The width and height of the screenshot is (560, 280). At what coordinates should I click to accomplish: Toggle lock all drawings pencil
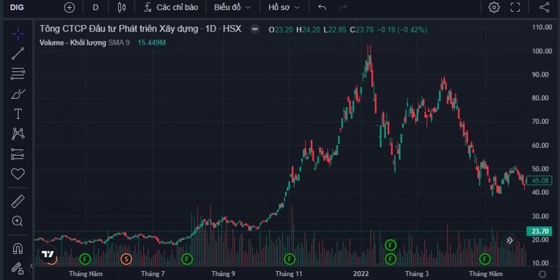pos(17,268)
